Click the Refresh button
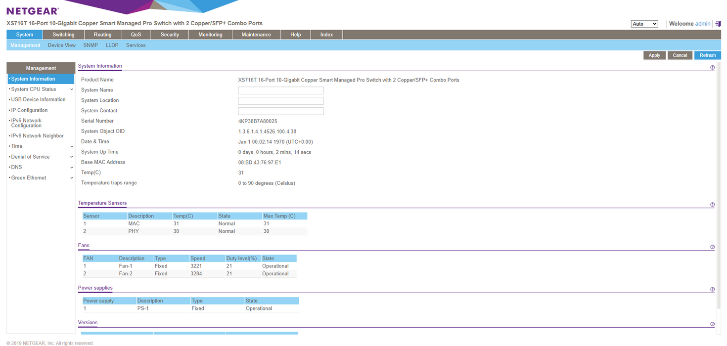The height and width of the screenshot is (346, 727). coord(708,55)
